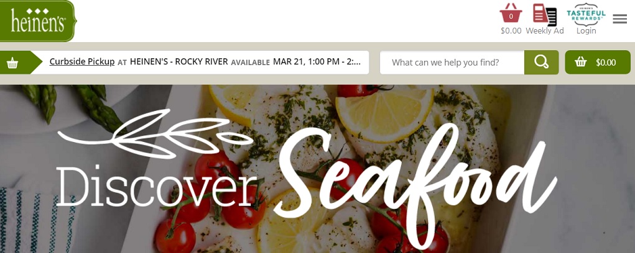Click the magnifying glass search button

point(542,62)
